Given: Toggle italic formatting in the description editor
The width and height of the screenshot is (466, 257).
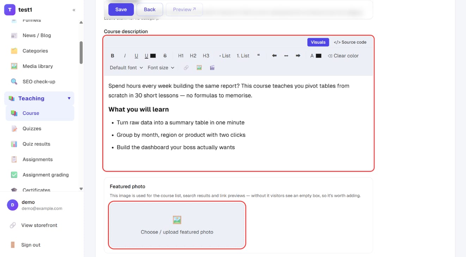Looking at the screenshot, I should (x=124, y=56).
